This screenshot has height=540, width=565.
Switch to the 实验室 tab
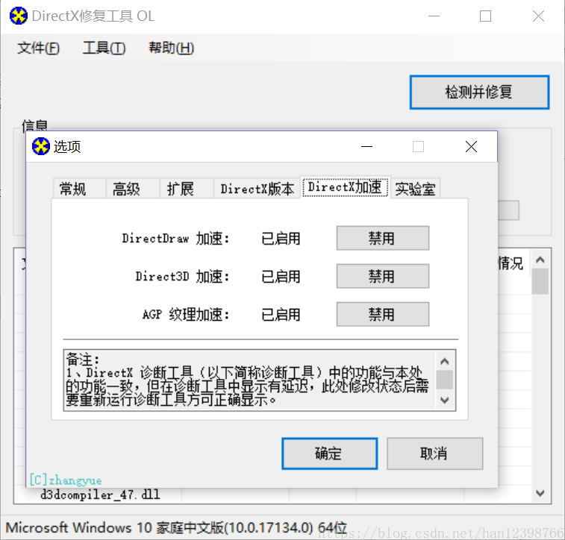(415, 189)
